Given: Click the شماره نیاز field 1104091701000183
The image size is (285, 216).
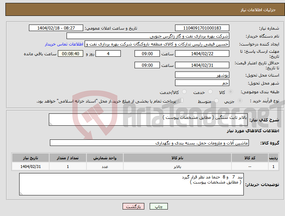Looking at the screenshot, I should (x=202, y=28).
